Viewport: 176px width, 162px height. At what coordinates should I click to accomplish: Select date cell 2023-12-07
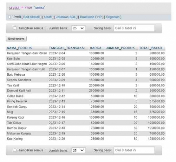coord(57,69)
